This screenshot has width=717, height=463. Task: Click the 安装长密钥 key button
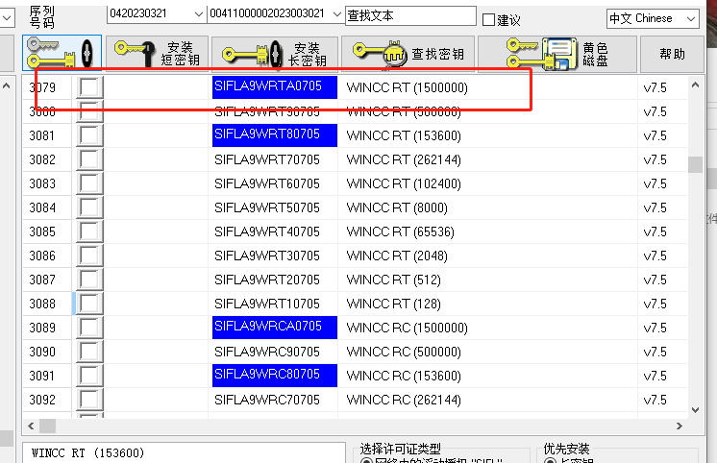click(274, 54)
